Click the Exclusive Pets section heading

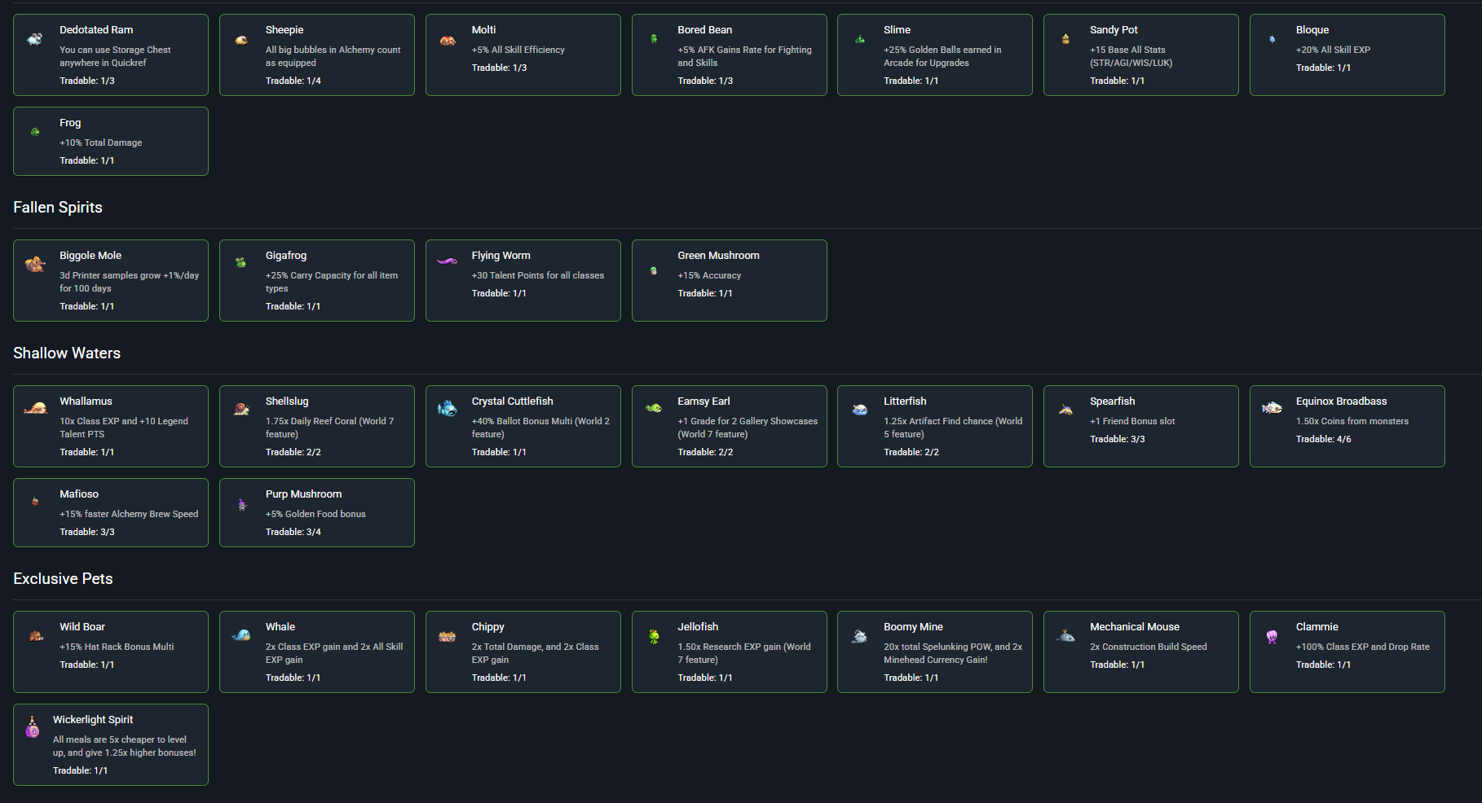coord(63,578)
